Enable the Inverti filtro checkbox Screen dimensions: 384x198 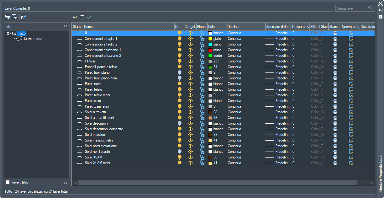click(x=8, y=182)
